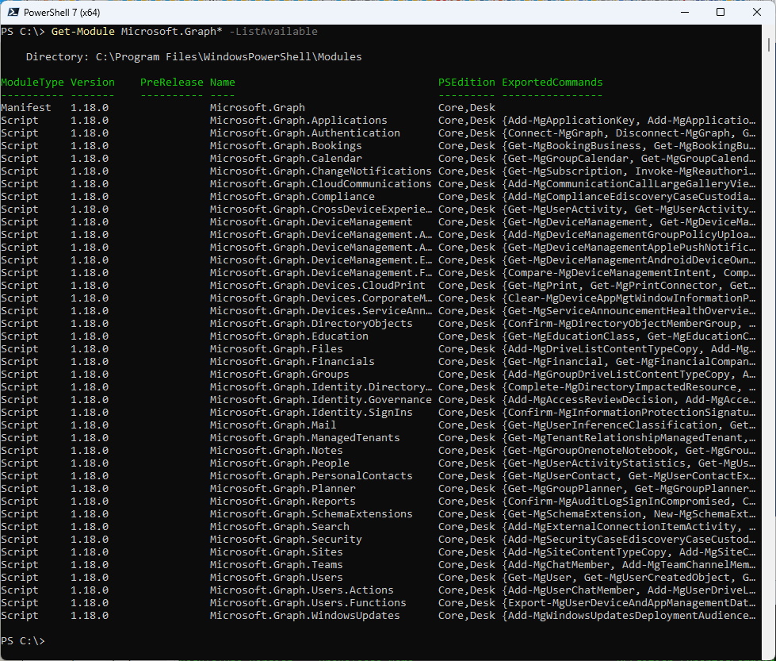Click the Version column header
The height and width of the screenshot is (661, 776).
[93, 83]
